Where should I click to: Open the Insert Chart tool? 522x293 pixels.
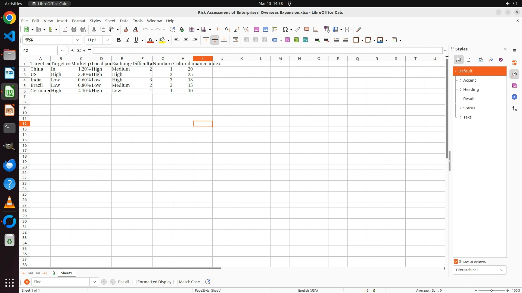pyautogui.click(x=265, y=29)
